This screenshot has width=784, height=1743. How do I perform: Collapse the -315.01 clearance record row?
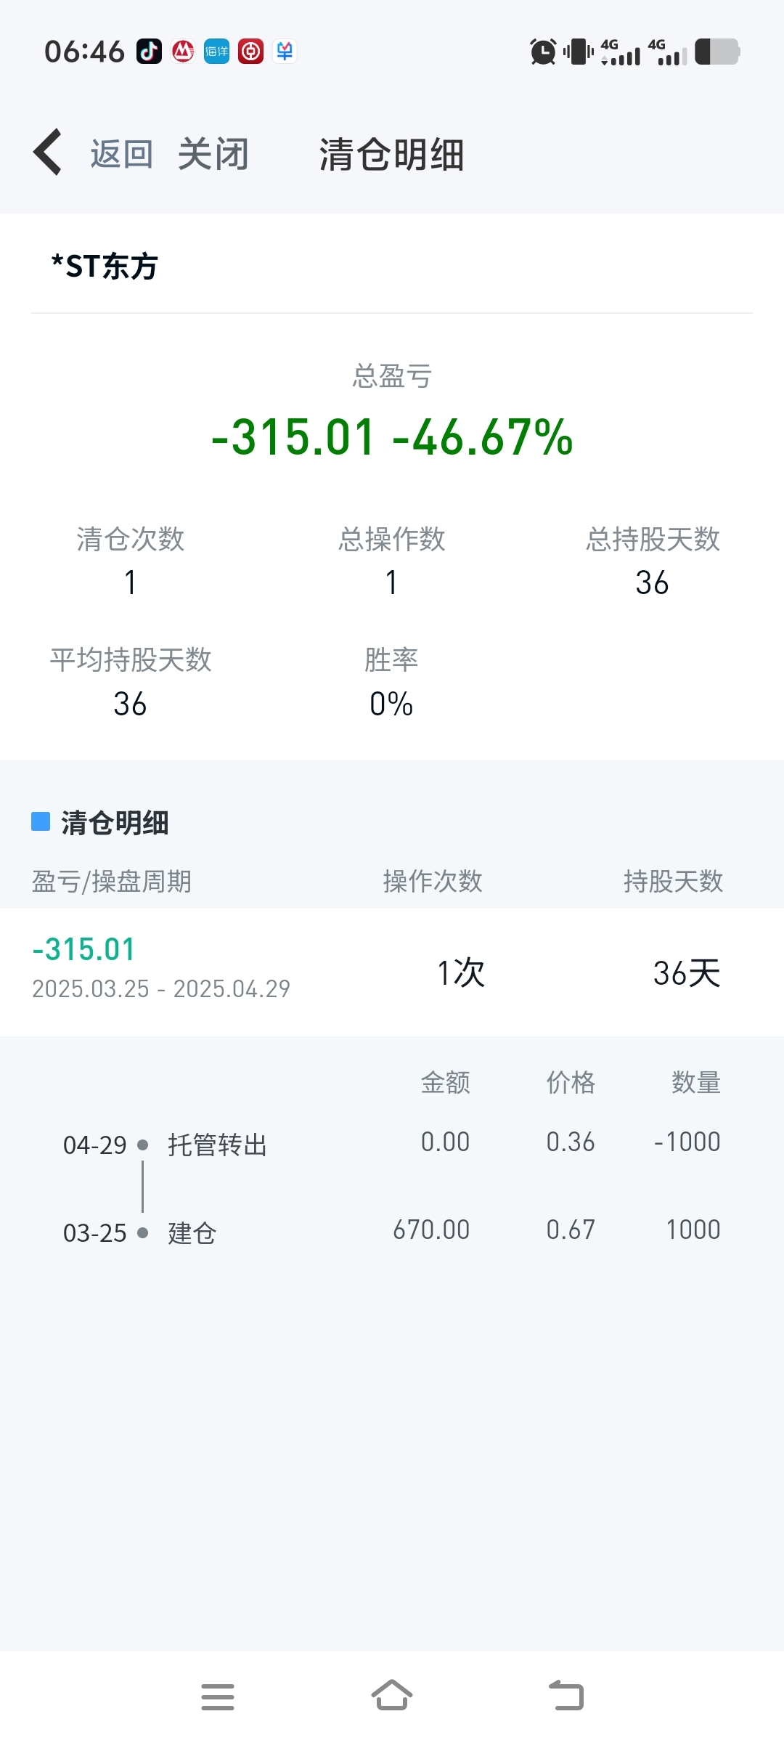pyautogui.click(x=392, y=972)
